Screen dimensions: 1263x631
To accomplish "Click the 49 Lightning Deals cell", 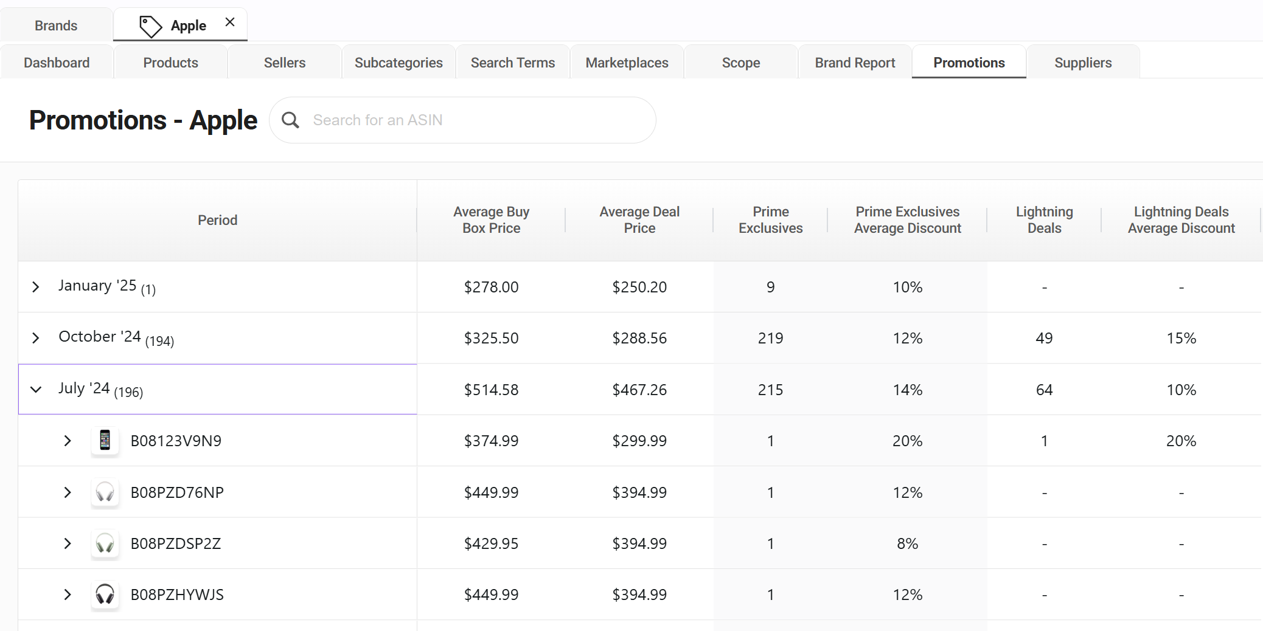I will pos(1045,338).
